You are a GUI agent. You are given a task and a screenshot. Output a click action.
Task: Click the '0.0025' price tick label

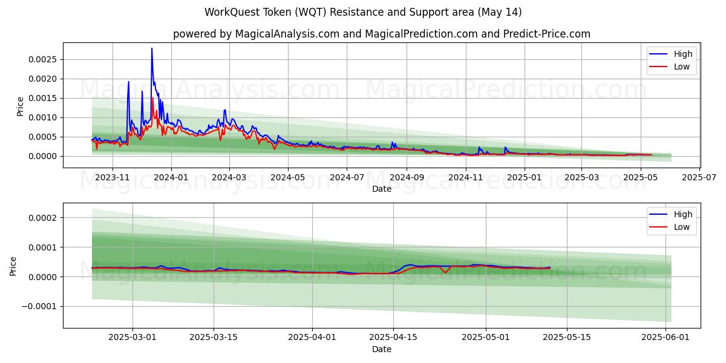44,59
